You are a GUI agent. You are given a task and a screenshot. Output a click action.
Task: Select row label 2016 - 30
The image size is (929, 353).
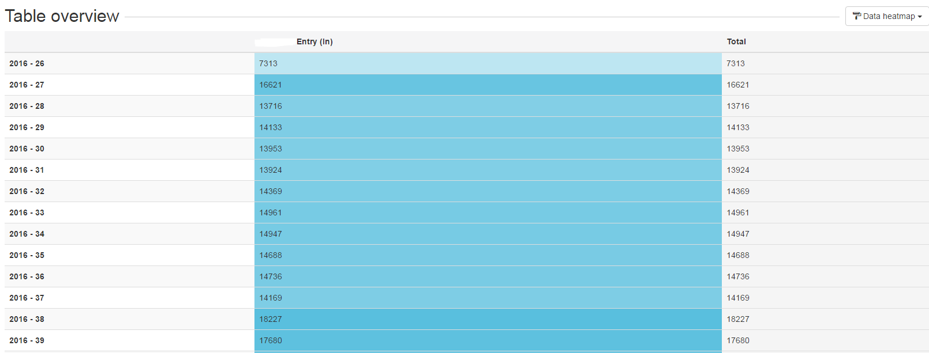pyautogui.click(x=27, y=149)
